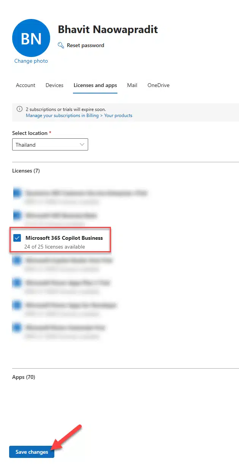Click the chevron arrow in the Thailand combo box
Screen dimensions: 239x464
click(82, 144)
